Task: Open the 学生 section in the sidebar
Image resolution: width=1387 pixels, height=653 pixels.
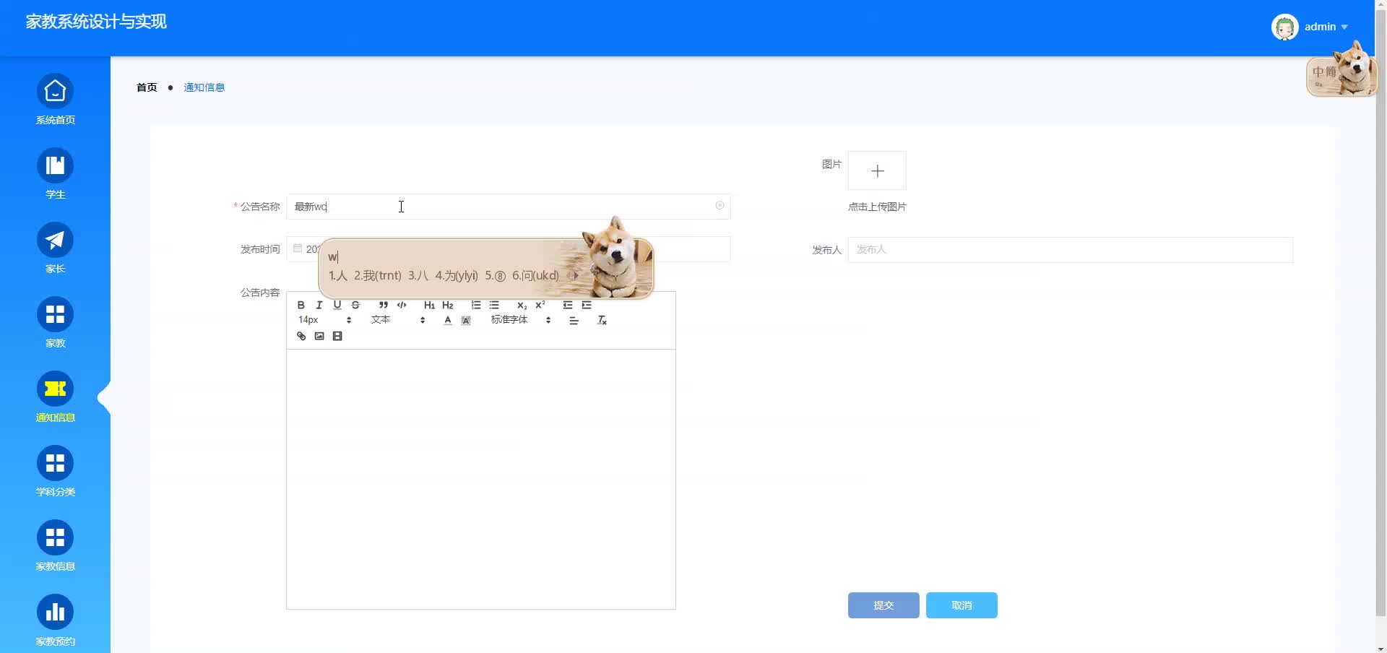Action: (x=55, y=173)
